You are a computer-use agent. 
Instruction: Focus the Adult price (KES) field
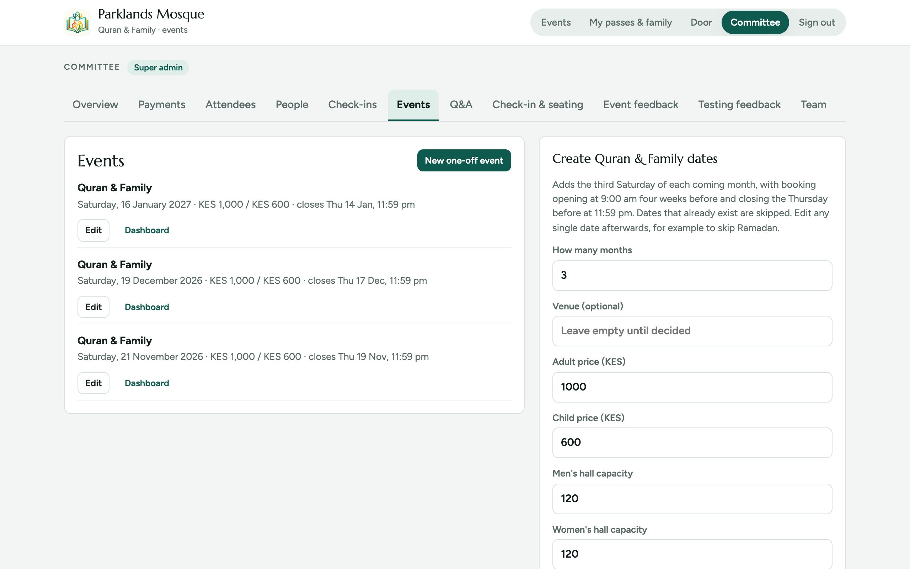click(x=692, y=387)
